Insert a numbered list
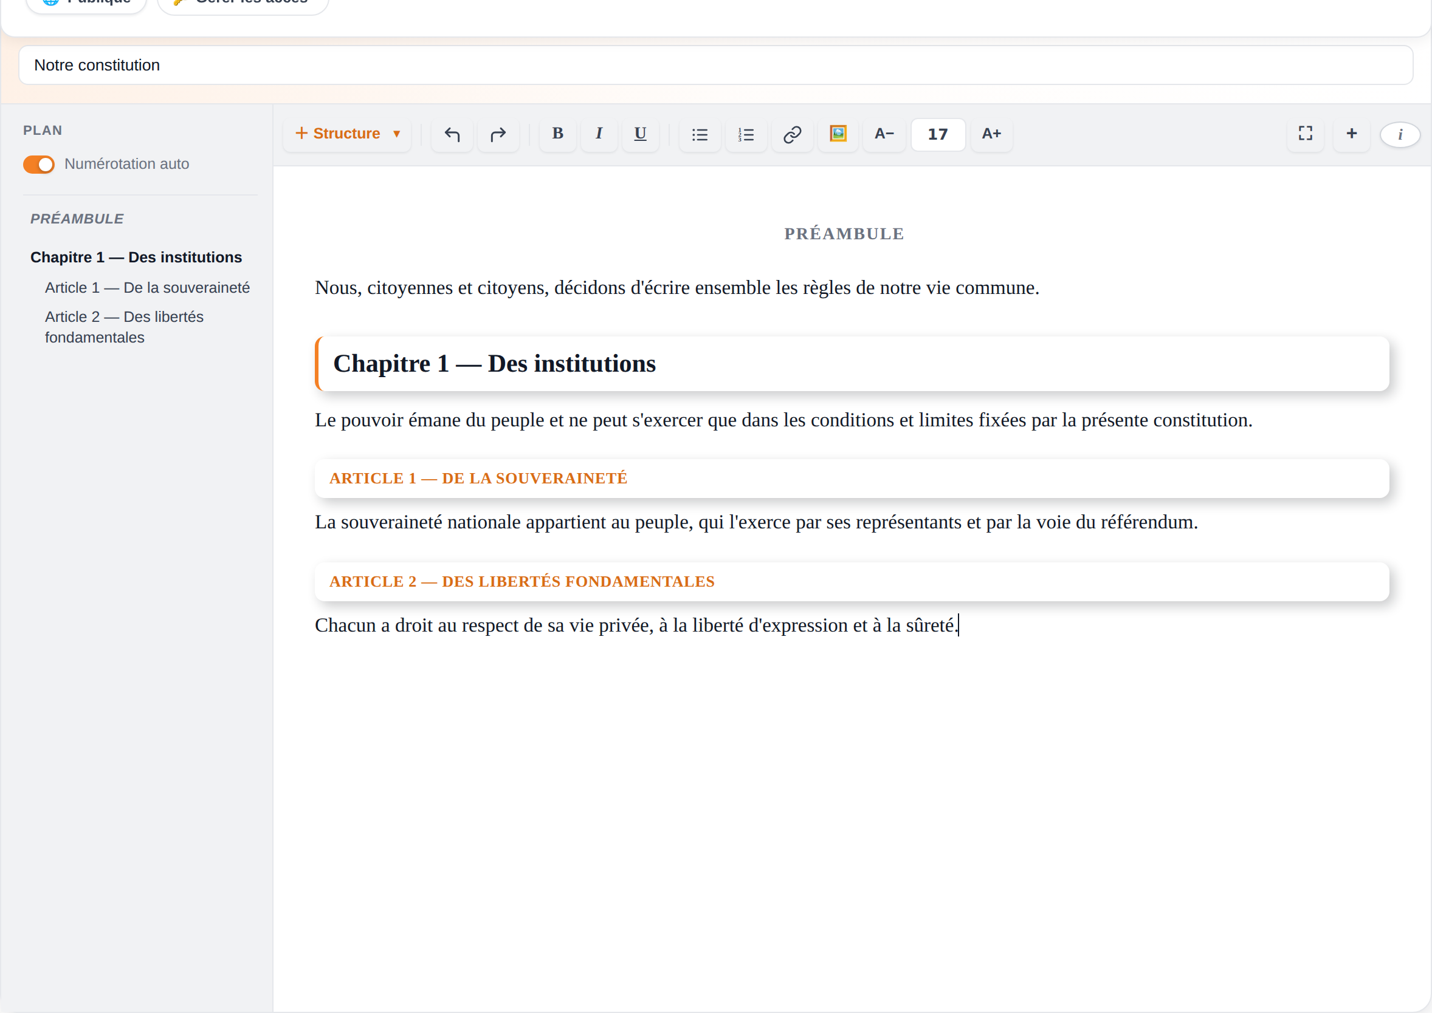The image size is (1432, 1013). (746, 134)
